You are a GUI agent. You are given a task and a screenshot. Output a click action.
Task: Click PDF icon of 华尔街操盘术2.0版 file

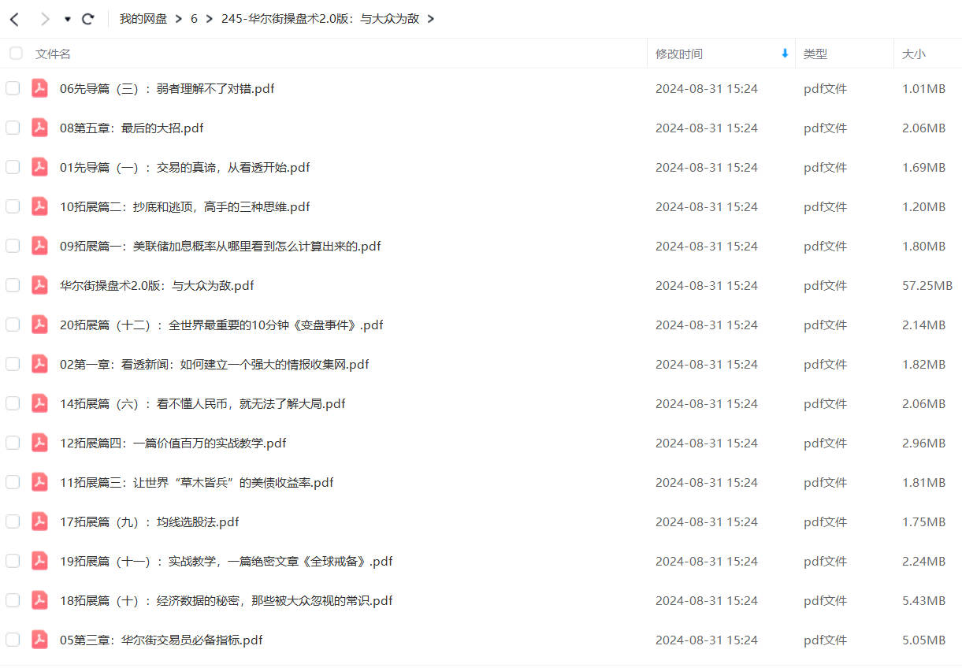point(39,285)
